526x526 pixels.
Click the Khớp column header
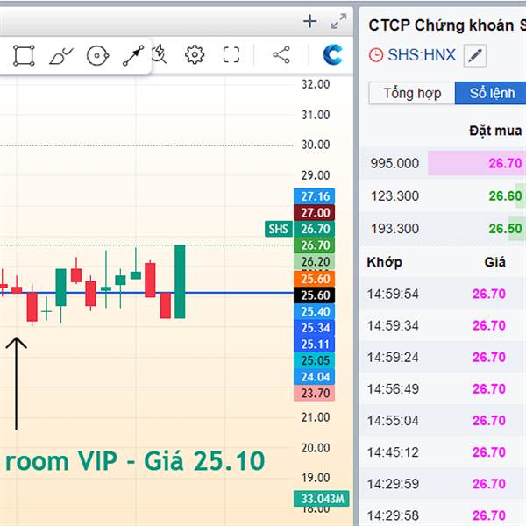(x=384, y=262)
